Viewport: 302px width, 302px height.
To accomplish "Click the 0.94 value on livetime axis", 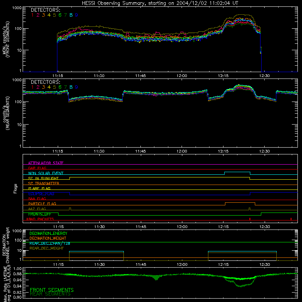I will pos(17,286).
